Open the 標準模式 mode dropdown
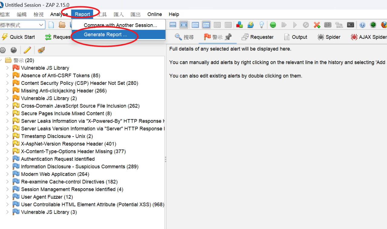Image resolution: width=387 pixels, height=229 pixels. 22,25
